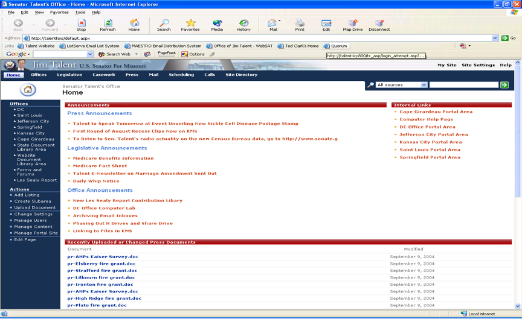522x319 pixels.
Task: Switch to the Legislative tab
Action: [69, 75]
